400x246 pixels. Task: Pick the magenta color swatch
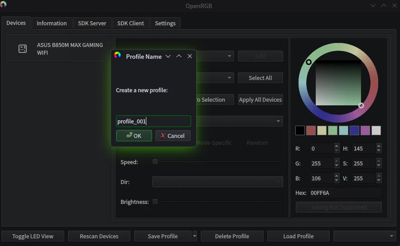point(365,130)
